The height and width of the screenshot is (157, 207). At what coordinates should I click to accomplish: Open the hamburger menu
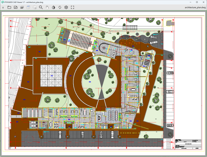[3, 7]
